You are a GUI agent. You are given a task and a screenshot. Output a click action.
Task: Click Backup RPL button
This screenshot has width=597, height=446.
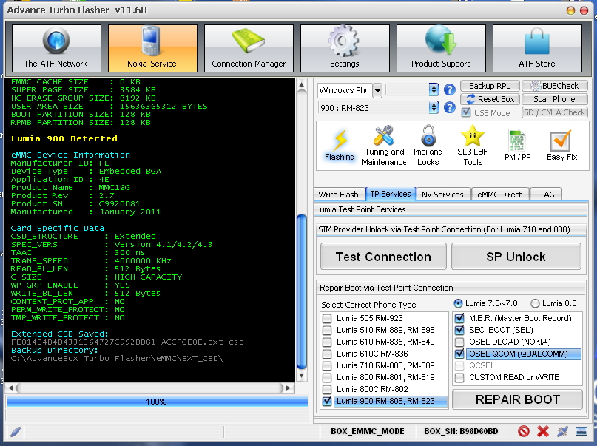coord(490,86)
